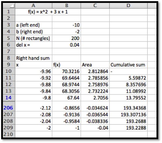This screenshot has height=143, width=162.
Task: Select column C header
Action: click(x=95, y=6)
